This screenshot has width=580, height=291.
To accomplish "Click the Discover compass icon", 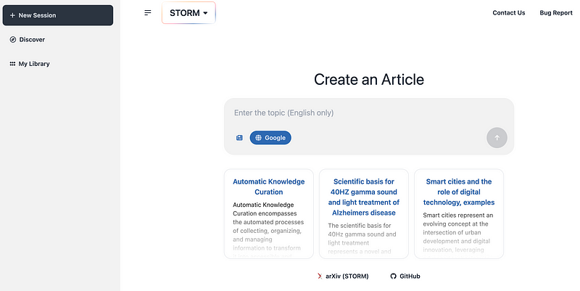I will 13,40.
